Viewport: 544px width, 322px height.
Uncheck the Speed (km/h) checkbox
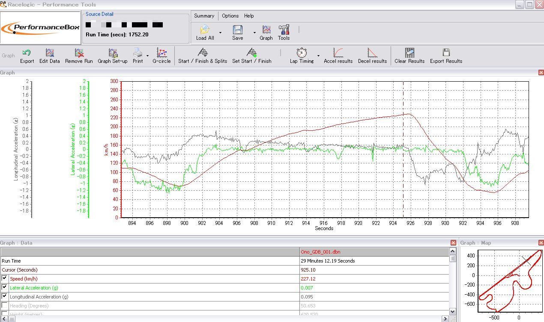(5, 278)
